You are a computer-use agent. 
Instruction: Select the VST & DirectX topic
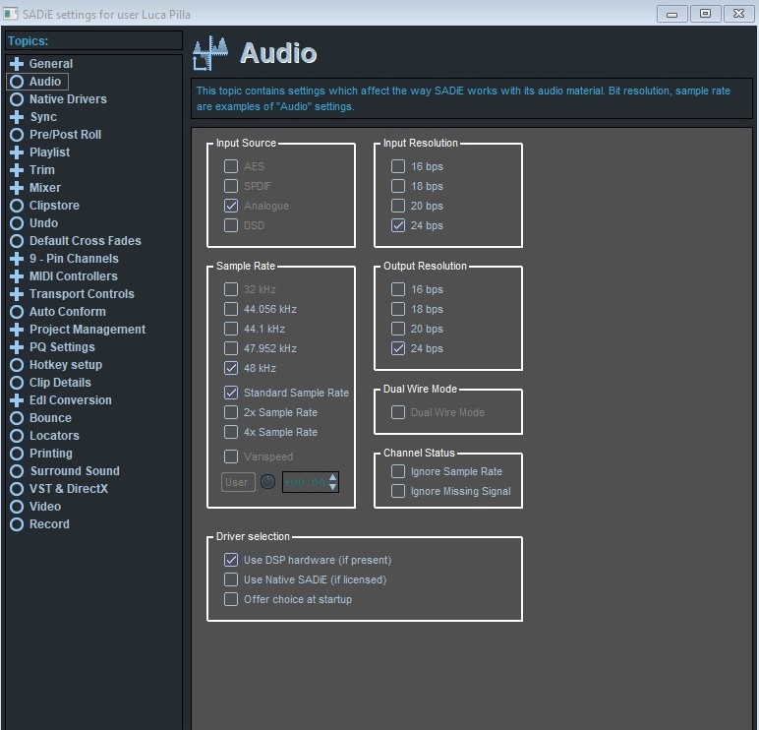69,489
